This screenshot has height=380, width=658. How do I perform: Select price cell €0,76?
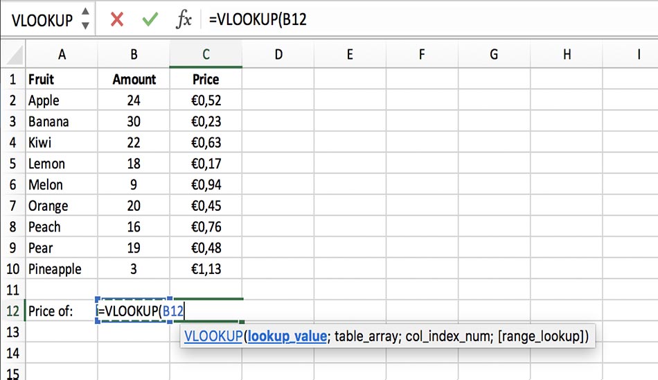[x=206, y=227]
